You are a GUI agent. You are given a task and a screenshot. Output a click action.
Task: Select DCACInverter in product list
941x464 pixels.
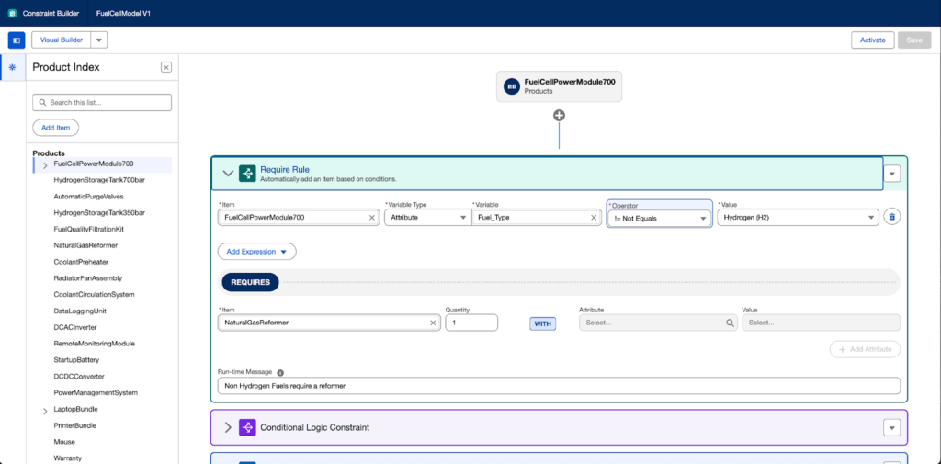75,327
